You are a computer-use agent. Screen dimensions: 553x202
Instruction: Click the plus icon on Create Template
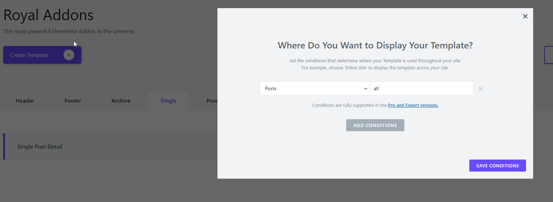click(69, 55)
